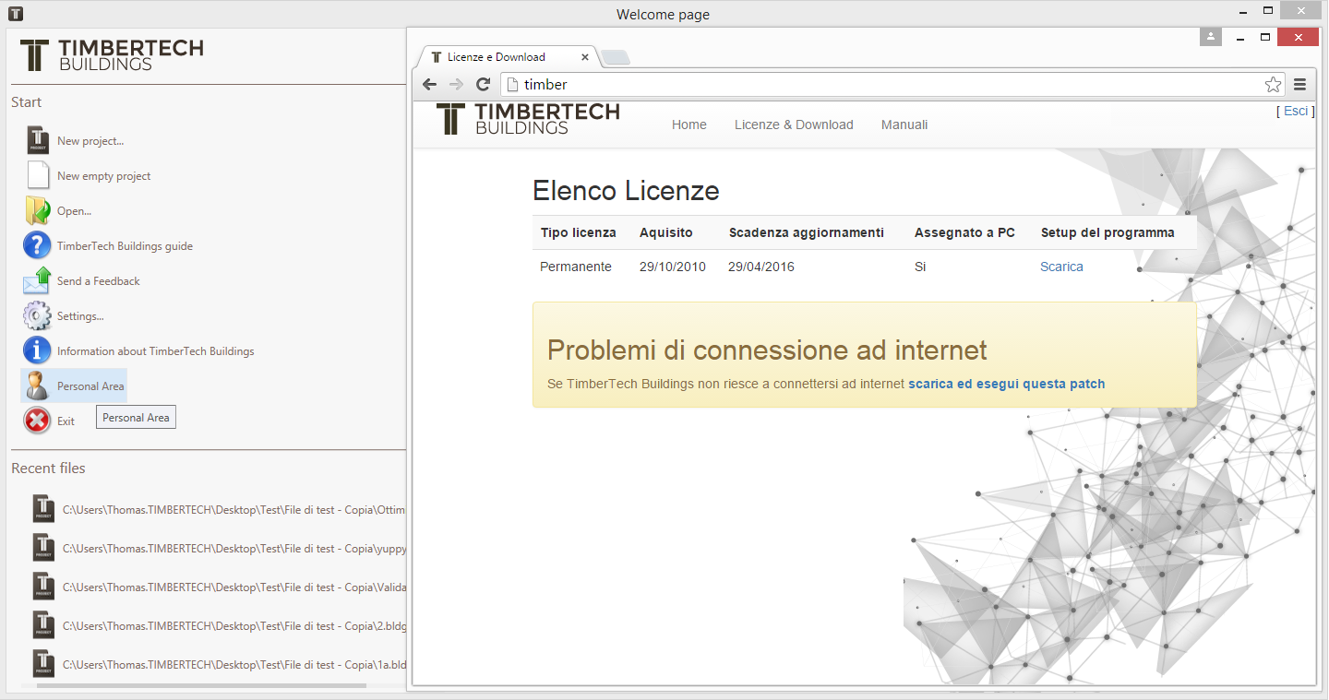1329x700 pixels.
Task: Click the Welcome page title bar app icon
Action: [16, 14]
